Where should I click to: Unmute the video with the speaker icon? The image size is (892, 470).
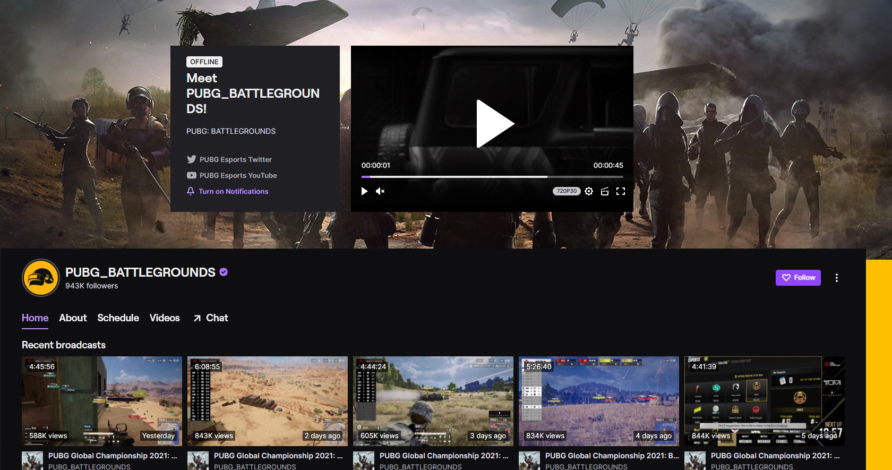tap(380, 191)
